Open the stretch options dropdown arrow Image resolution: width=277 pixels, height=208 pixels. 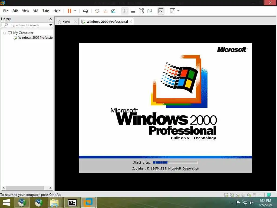(x=179, y=11)
